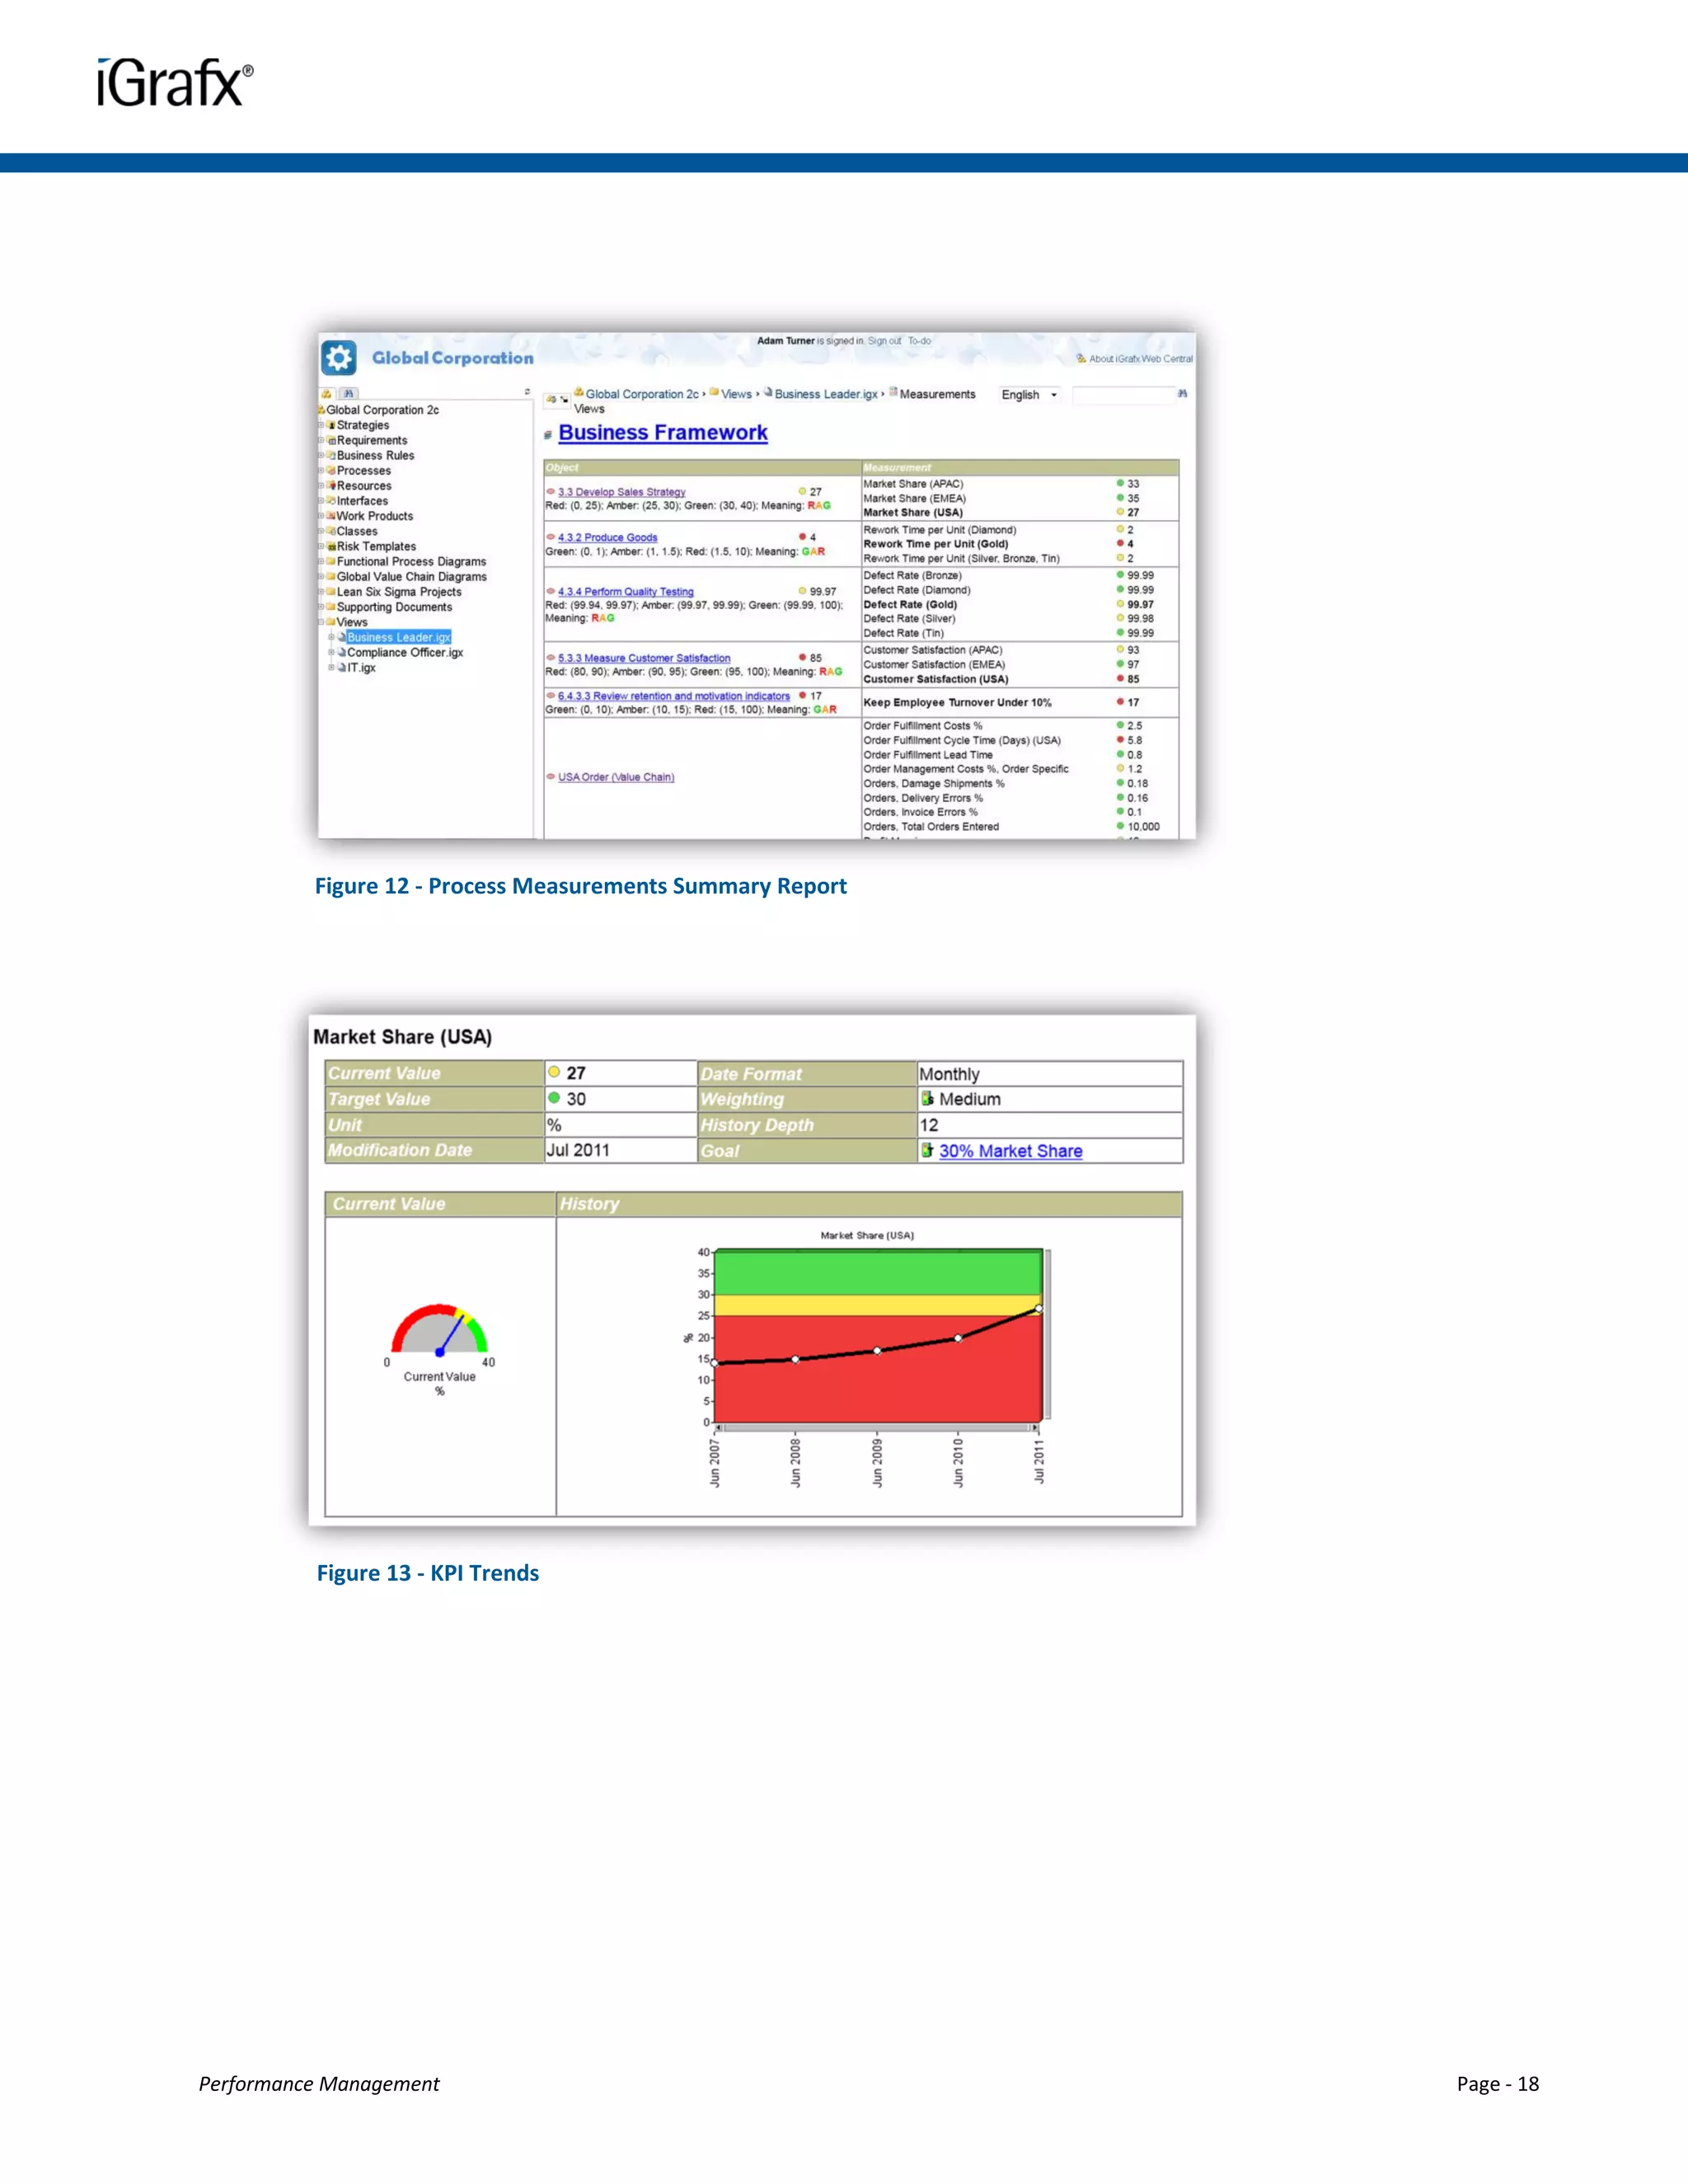
Task: Open 6.4.3.3 Review retention and motivation indicators
Action: [x=674, y=696]
